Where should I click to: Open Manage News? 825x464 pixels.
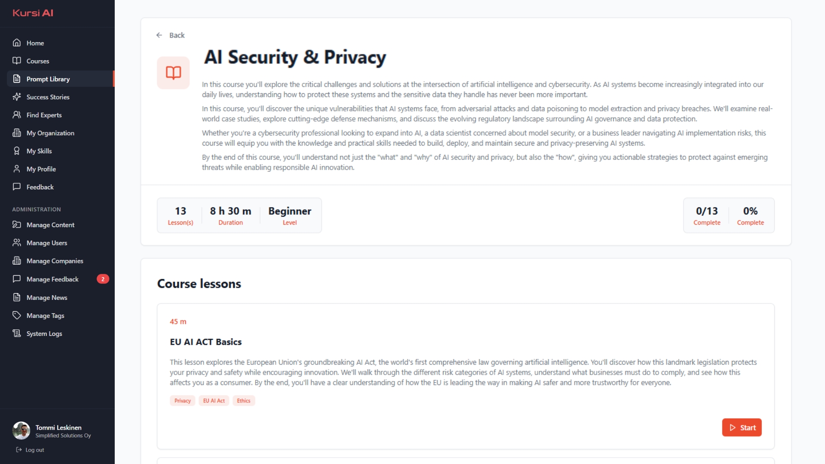tap(46, 297)
